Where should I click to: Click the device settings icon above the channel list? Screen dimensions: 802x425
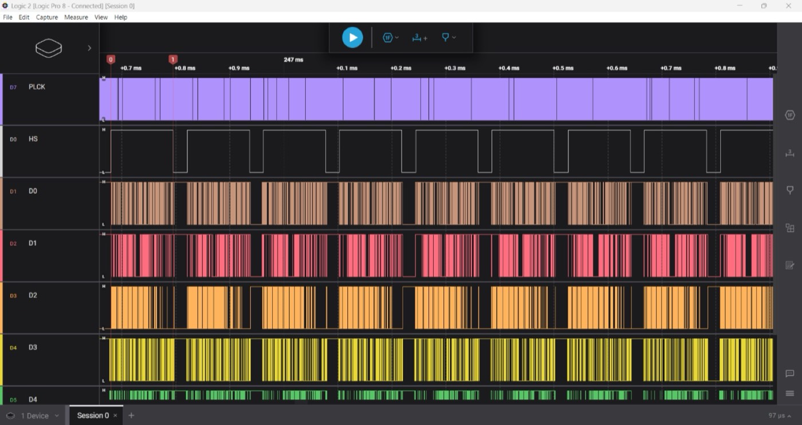point(48,48)
